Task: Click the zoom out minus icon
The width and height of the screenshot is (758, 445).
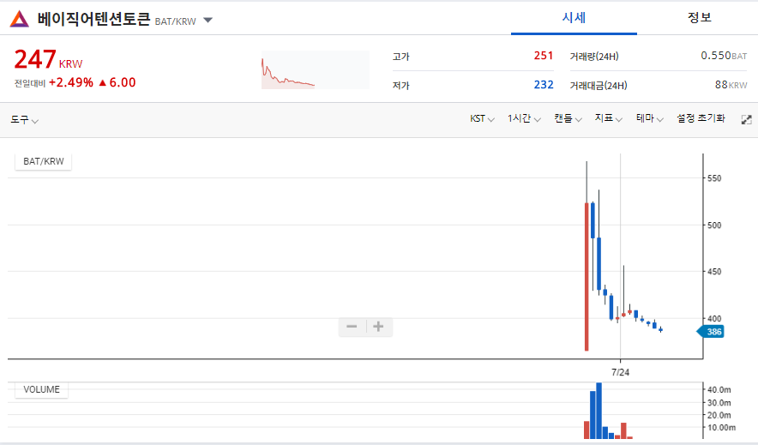Action: [352, 327]
